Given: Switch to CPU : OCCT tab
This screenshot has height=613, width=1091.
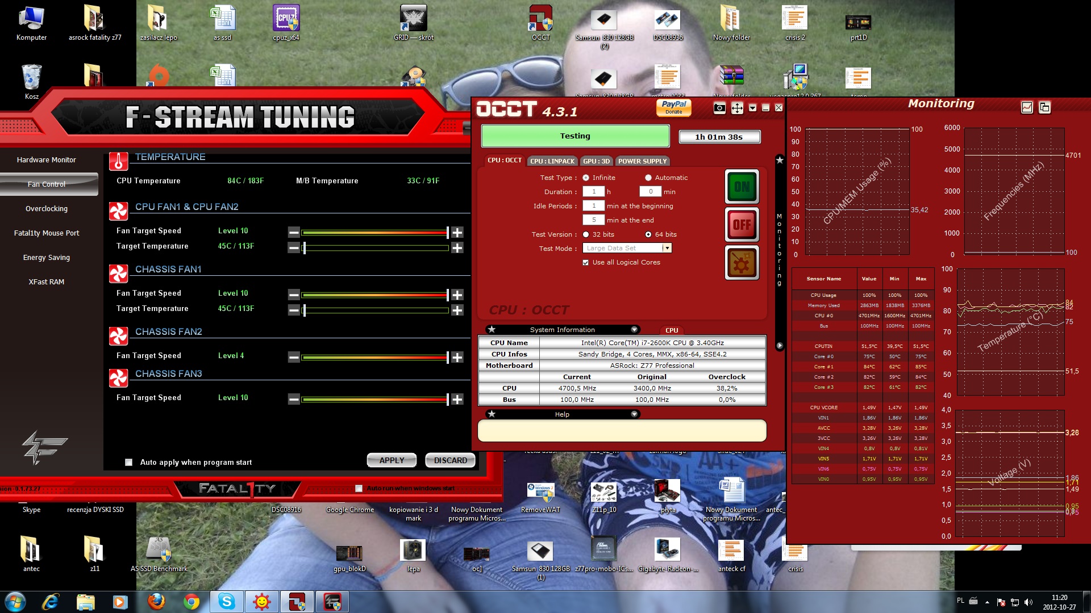Looking at the screenshot, I should coord(505,161).
